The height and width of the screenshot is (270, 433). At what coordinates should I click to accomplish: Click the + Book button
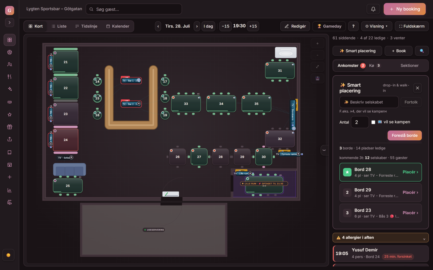point(399,51)
